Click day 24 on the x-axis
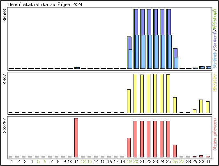Viewport: 219px width, 166px height. [162, 161]
